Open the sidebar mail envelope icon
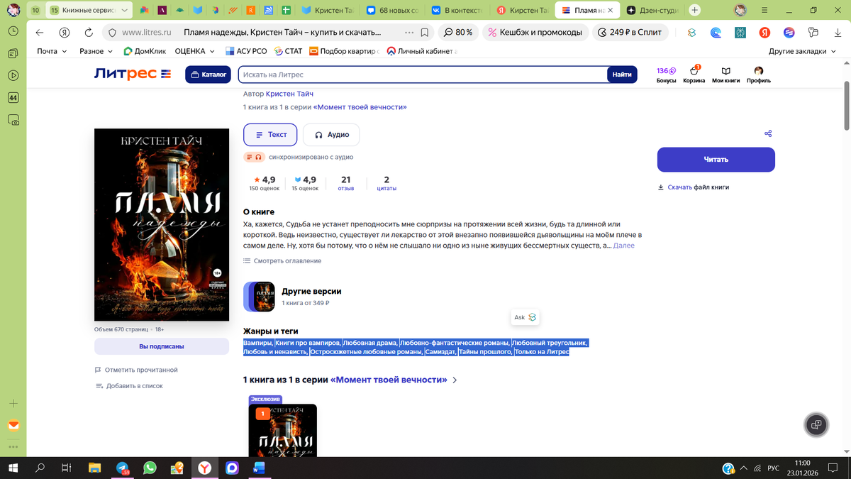 point(13,426)
